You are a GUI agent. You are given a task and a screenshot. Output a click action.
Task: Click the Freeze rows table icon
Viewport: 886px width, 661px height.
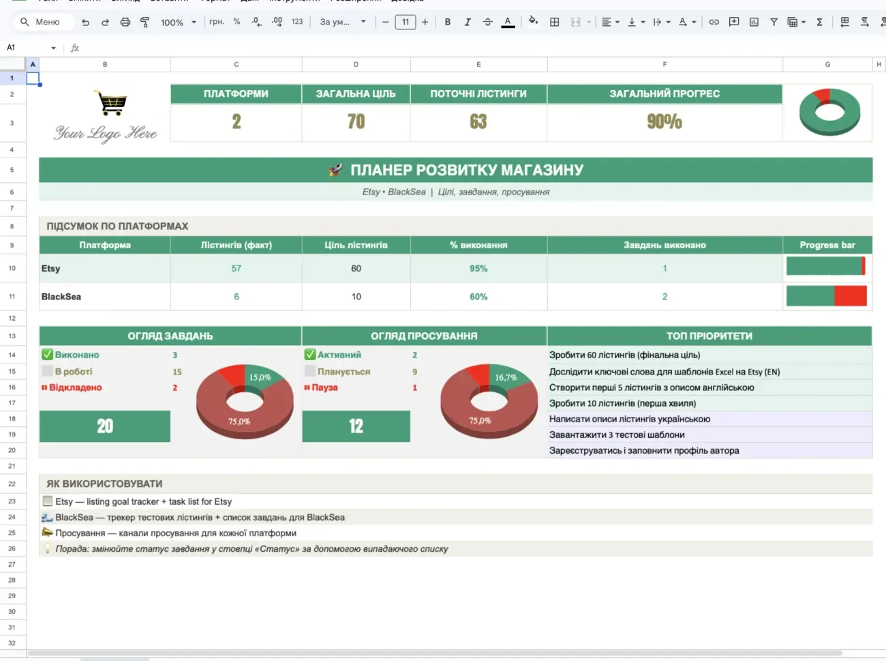[x=845, y=22]
